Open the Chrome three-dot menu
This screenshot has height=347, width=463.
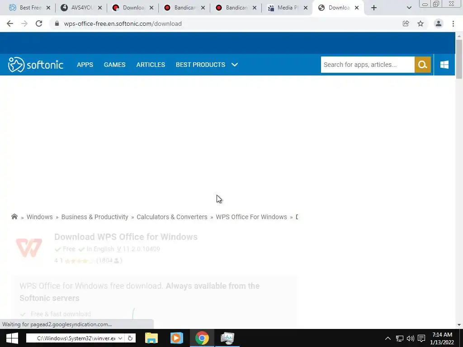[453, 23]
